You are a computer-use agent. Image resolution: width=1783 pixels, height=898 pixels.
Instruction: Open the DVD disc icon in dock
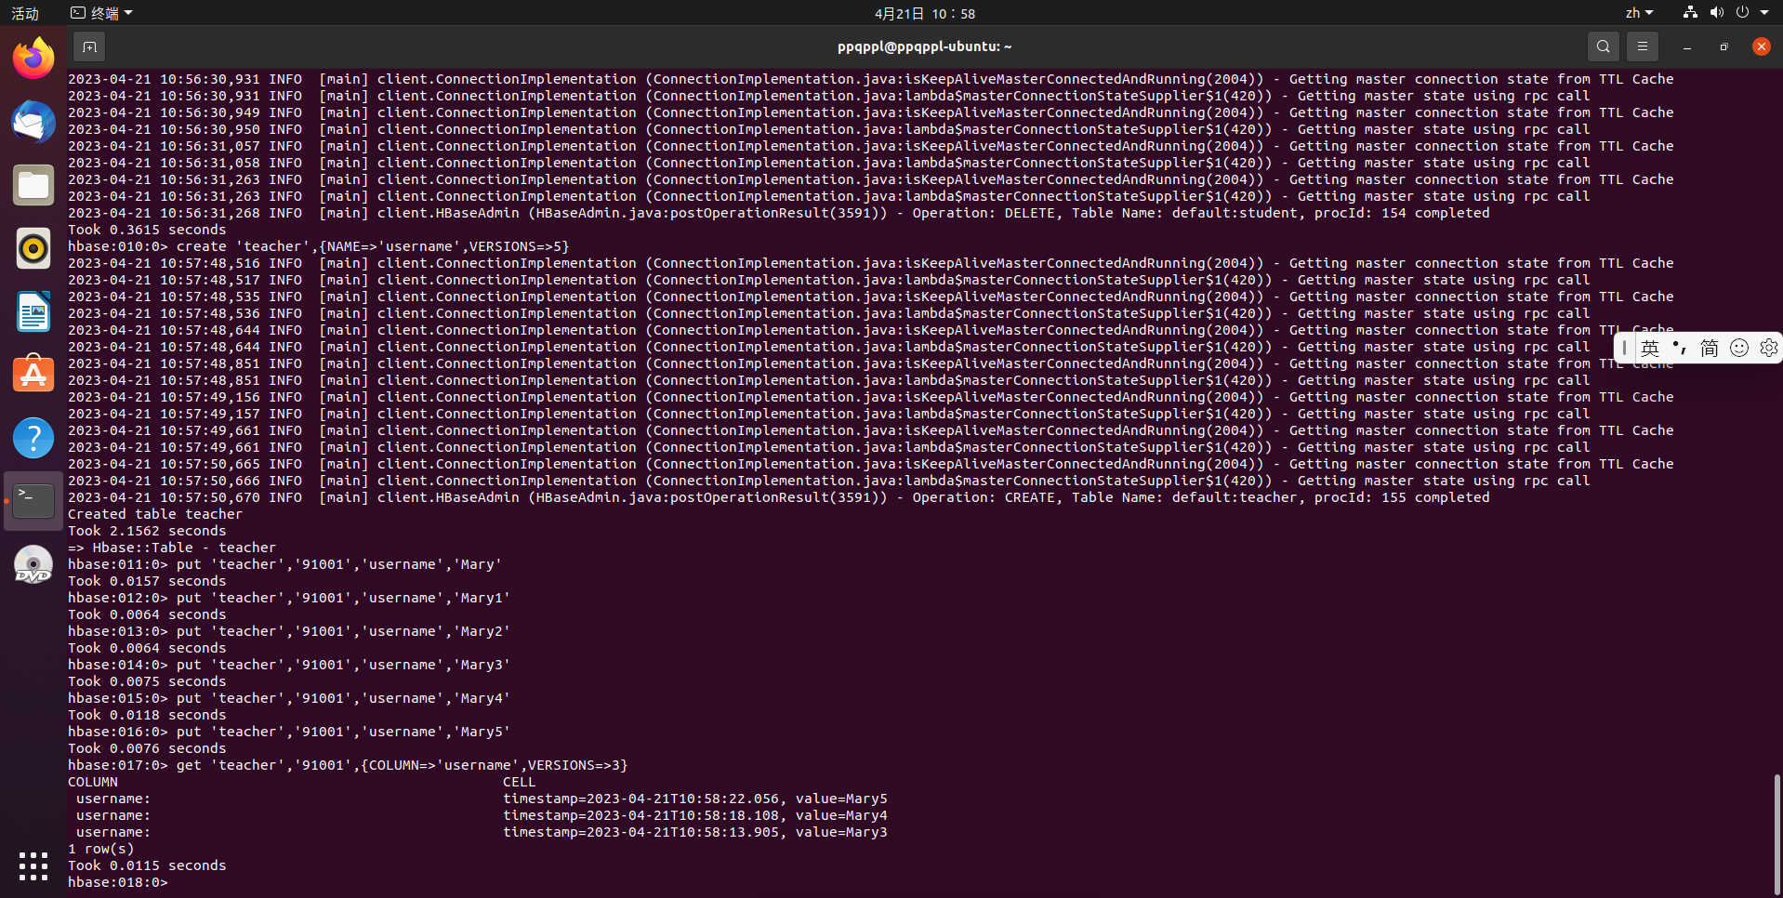pos(33,564)
